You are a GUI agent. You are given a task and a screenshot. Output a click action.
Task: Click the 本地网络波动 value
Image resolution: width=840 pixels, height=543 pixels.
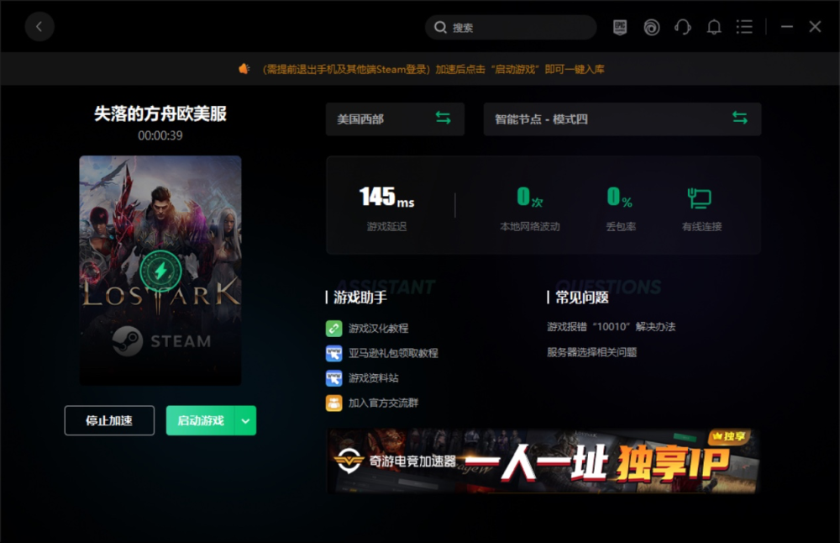tap(530, 197)
